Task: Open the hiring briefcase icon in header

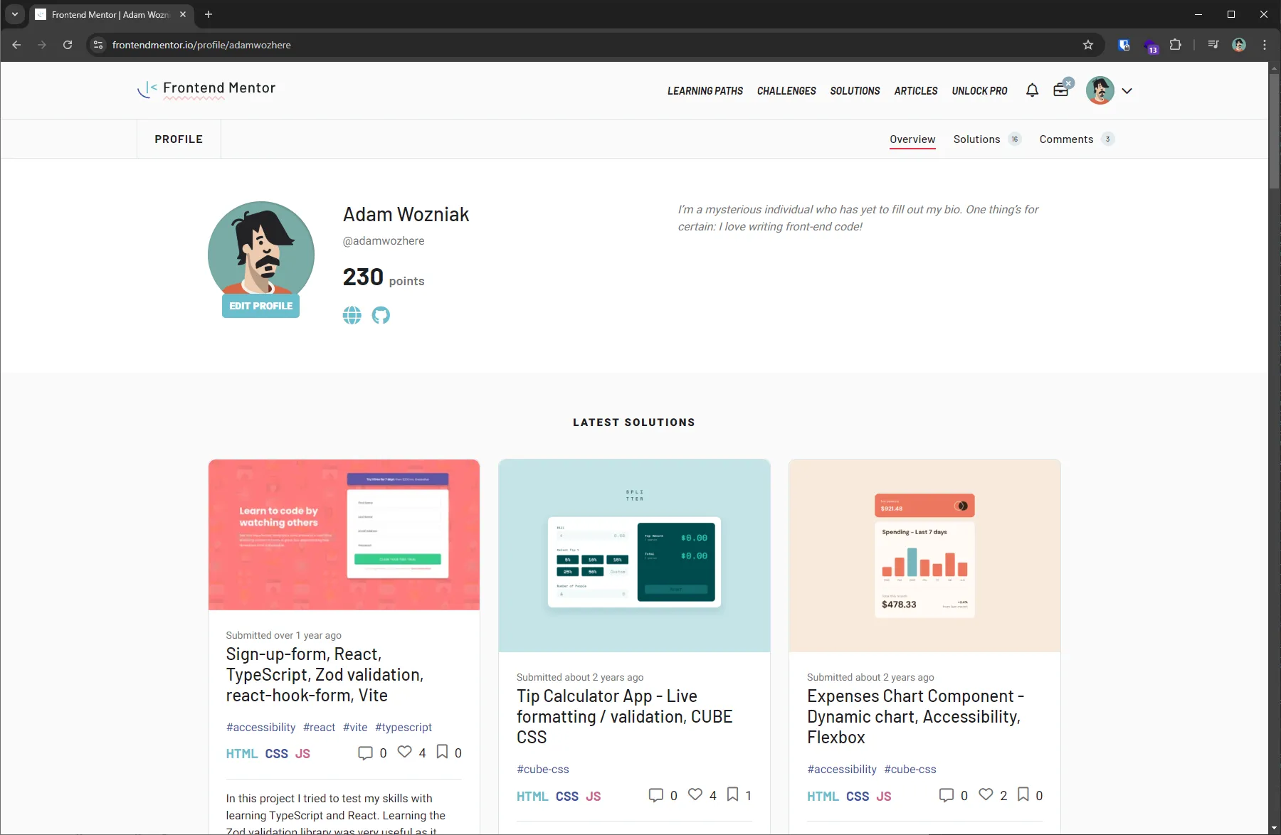Action: 1061,90
